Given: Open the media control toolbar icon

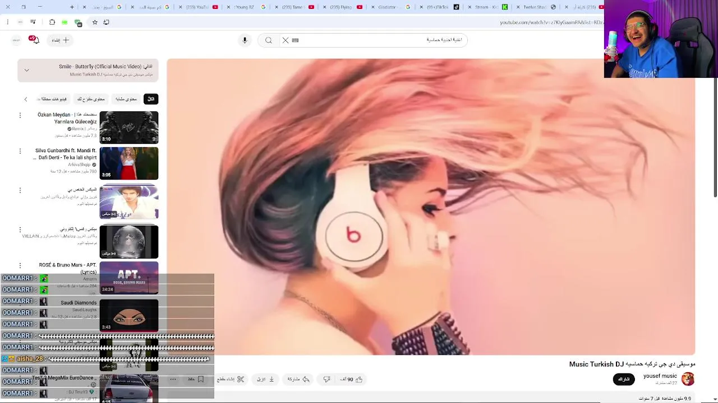Looking at the screenshot, I should tap(33, 22).
